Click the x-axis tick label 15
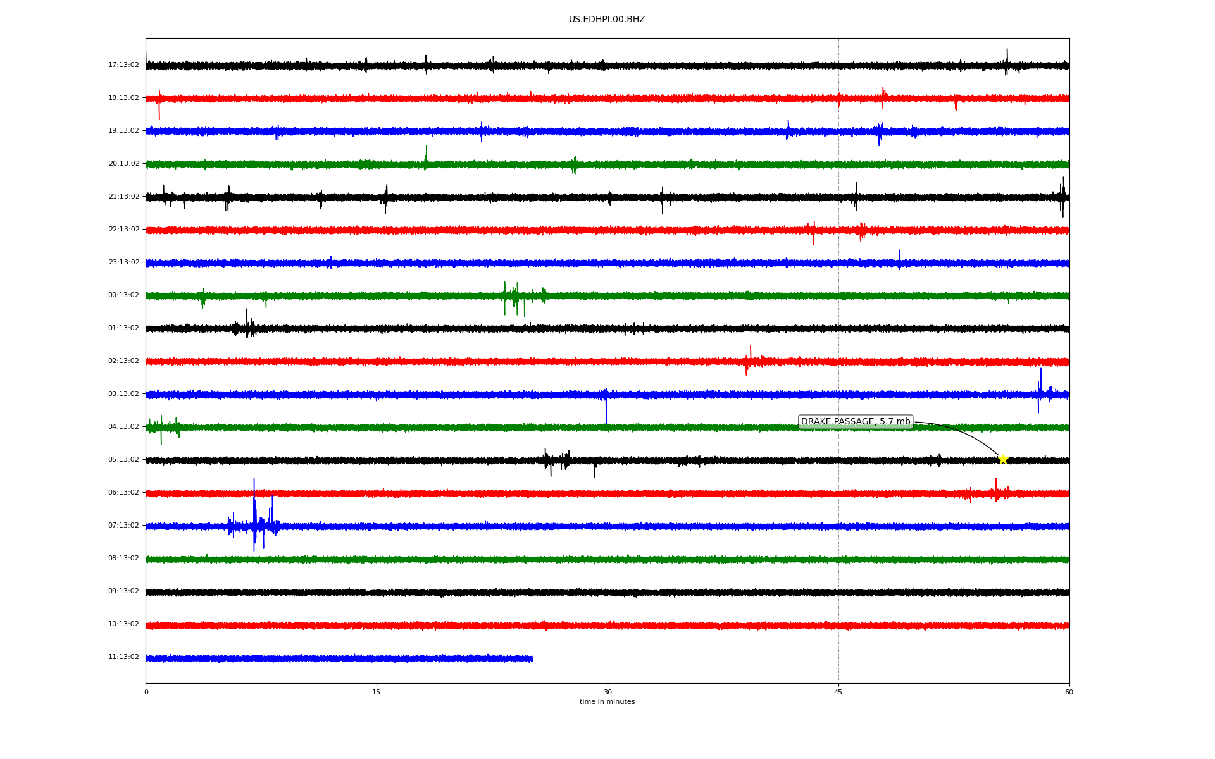 click(377, 692)
